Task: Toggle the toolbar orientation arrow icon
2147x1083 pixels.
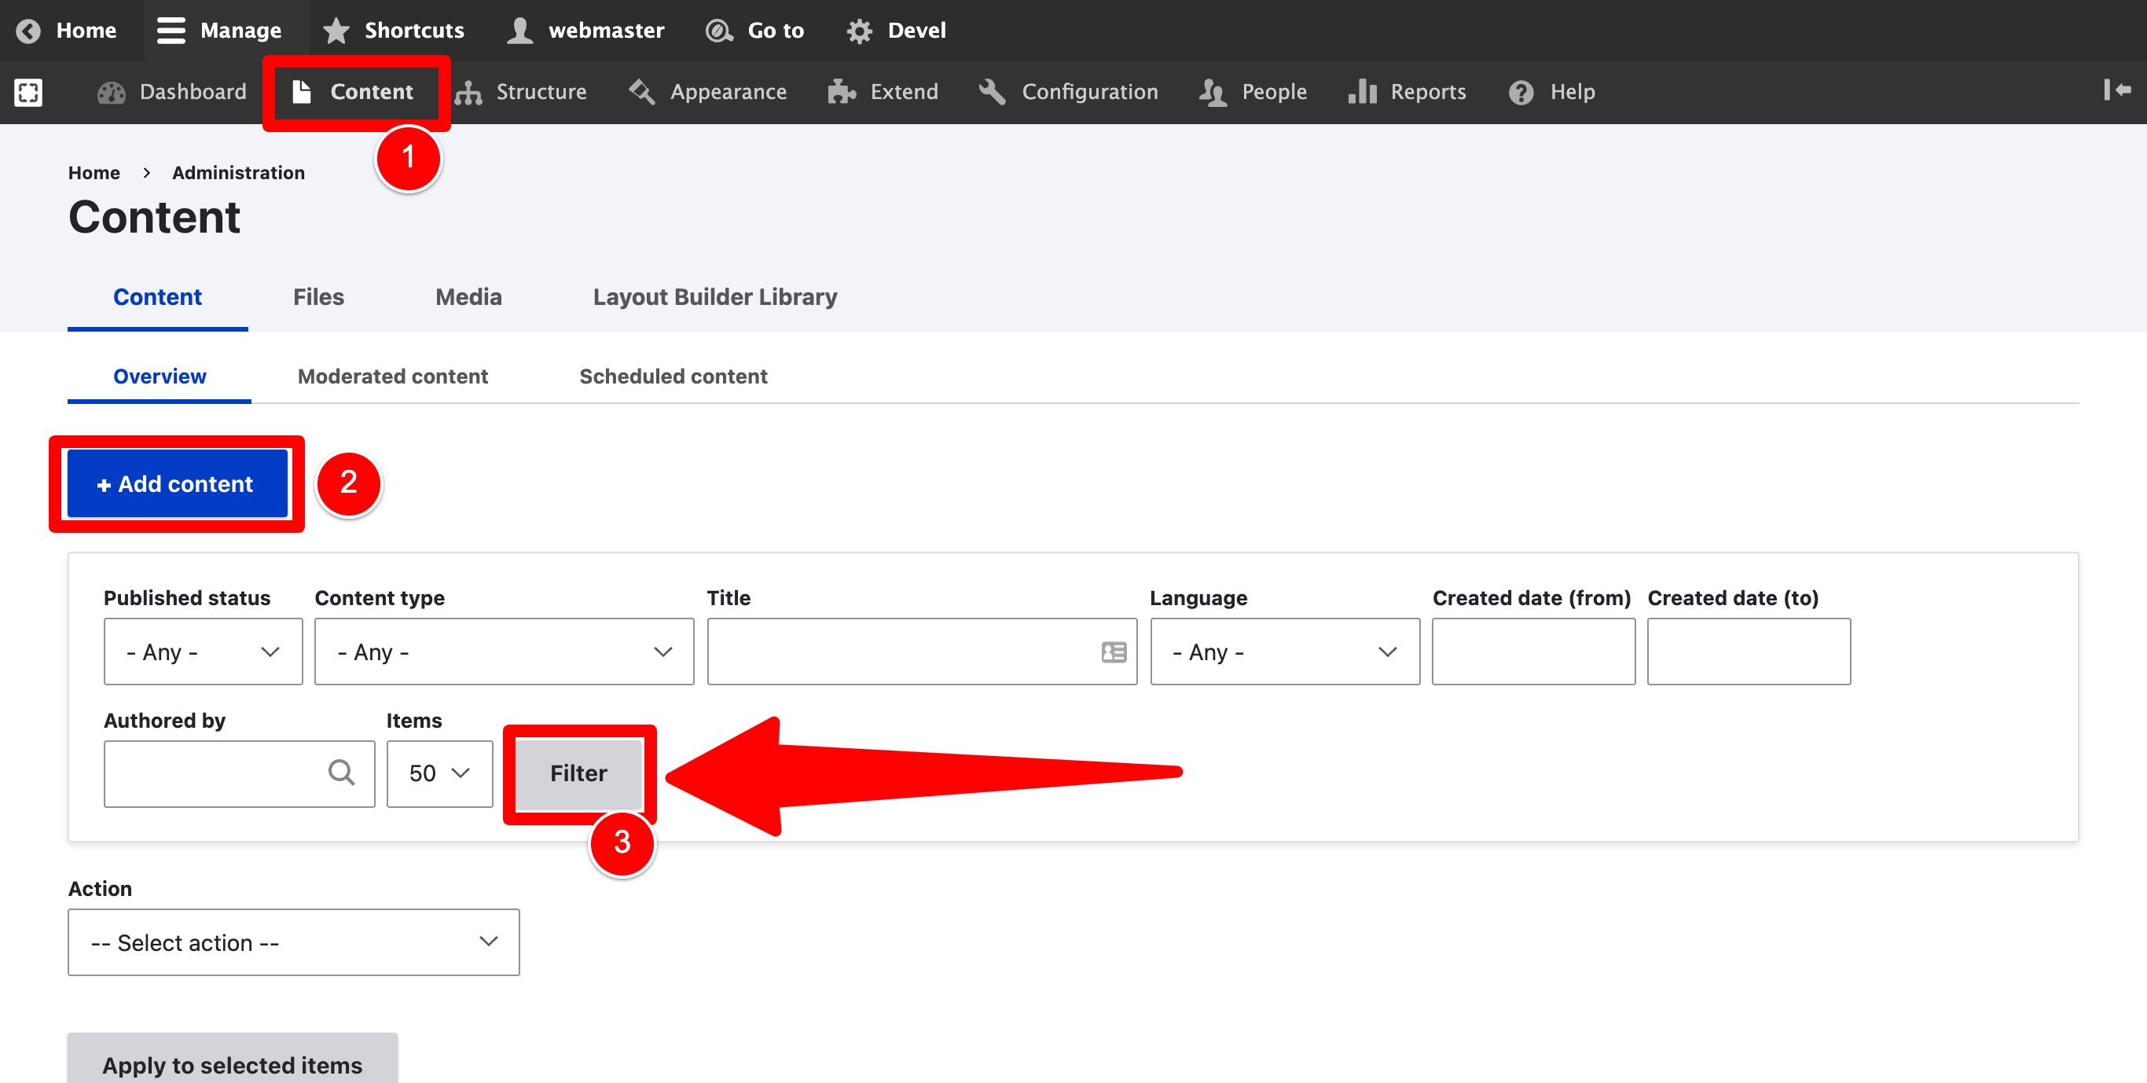Action: click(2116, 90)
